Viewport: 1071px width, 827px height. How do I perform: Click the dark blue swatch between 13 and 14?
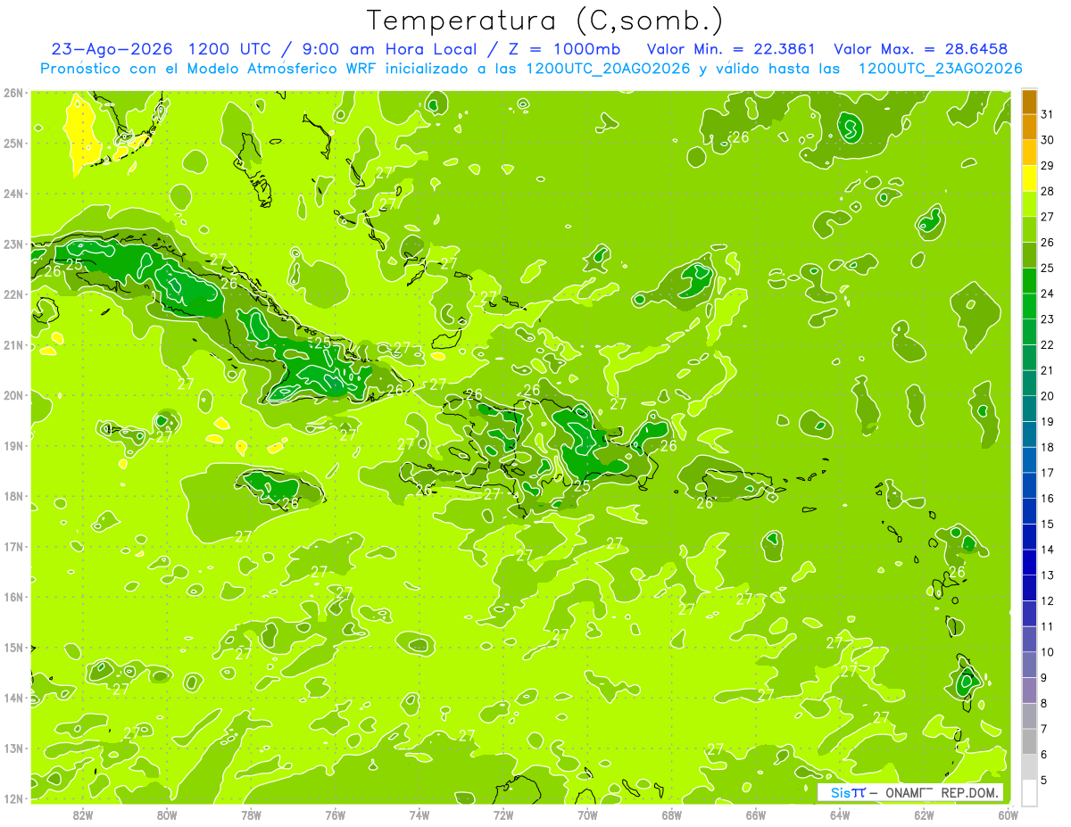[x=1029, y=562]
